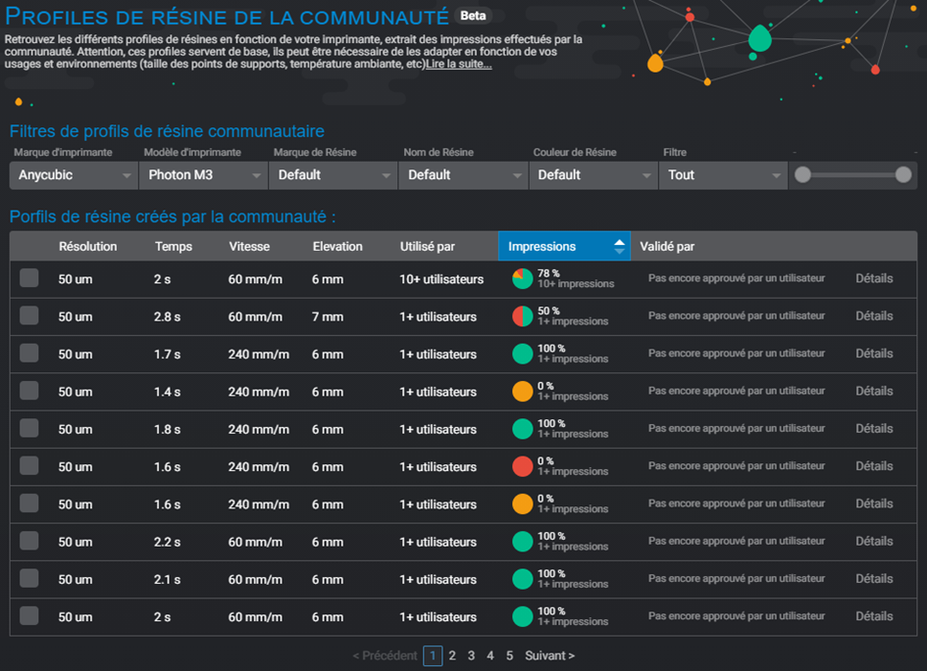Sort by the Elevation column header
Image resolution: width=927 pixels, height=671 pixels.
click(337, 246)
